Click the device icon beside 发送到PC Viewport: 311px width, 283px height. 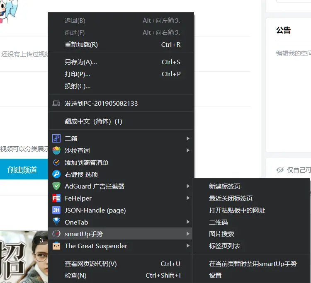(56, 103)
